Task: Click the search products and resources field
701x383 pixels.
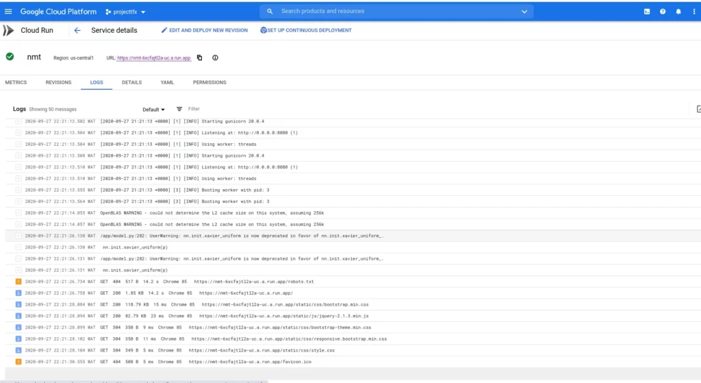Action: point(398,11)
